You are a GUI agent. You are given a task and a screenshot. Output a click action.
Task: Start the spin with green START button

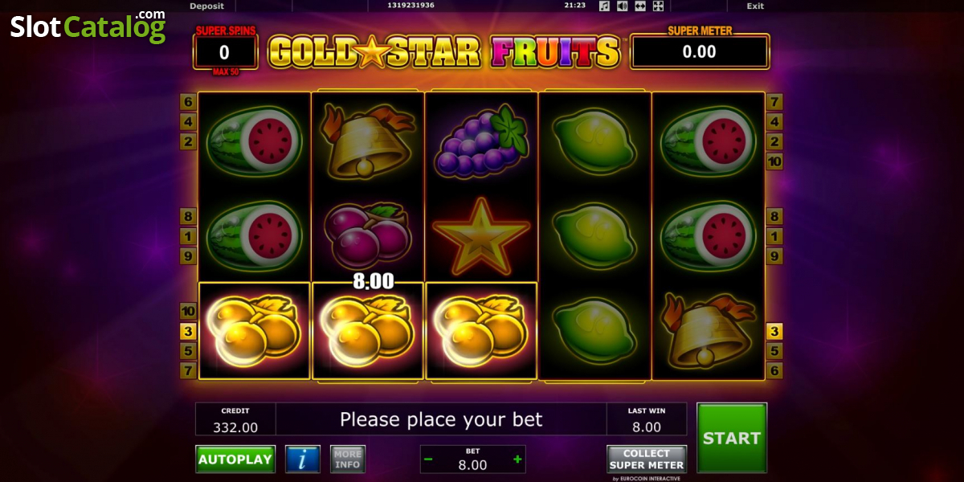coord(732,438)
